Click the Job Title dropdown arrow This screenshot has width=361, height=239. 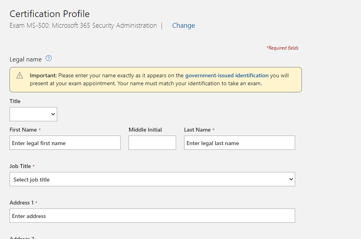[291, 179]
